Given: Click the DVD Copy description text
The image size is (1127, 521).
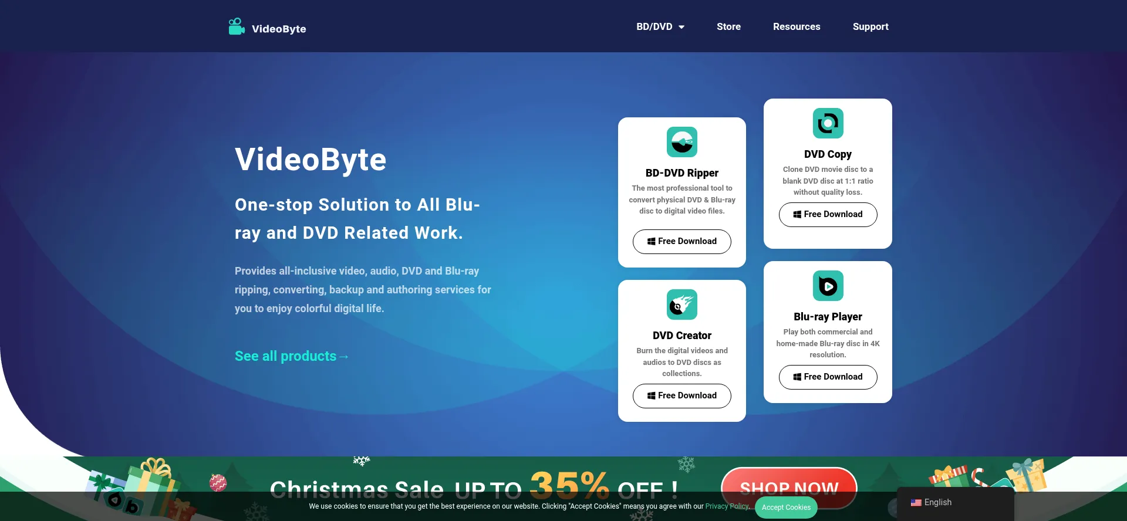Looking at the screenshot, I should pos(828,181).
